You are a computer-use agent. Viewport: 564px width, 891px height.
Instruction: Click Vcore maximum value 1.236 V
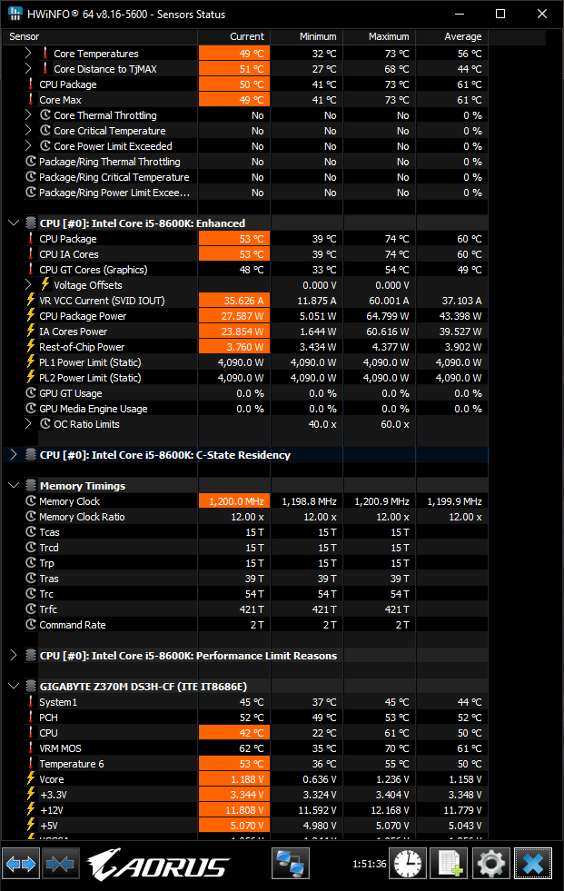(x=390, y=779)
